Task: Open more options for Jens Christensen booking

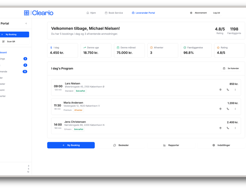Action: pos(235,128)
